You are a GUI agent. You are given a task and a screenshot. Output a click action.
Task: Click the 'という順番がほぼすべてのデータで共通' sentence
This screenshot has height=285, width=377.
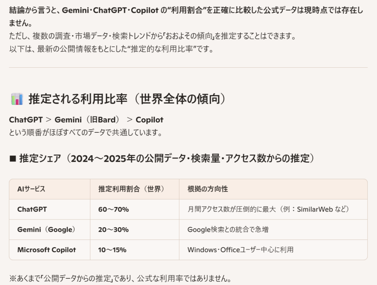point(85,132)
